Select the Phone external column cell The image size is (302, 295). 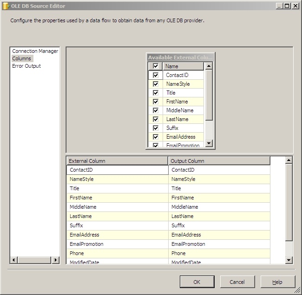tap(117, 253)
